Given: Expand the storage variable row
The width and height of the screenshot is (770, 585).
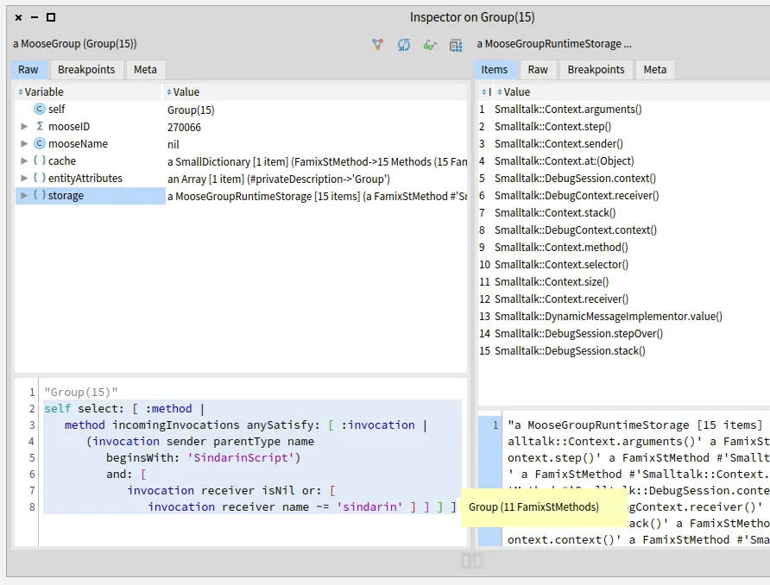Looking at the screenshot, I should pos(23,195).
